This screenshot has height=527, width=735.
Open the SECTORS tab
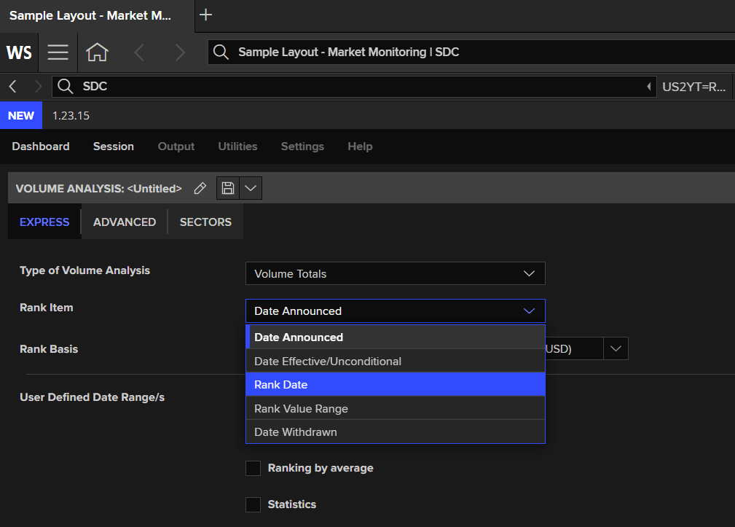pos(205,222)
